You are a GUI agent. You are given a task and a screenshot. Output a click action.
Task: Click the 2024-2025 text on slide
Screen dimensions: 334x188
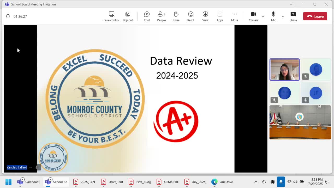coord(177,76)
